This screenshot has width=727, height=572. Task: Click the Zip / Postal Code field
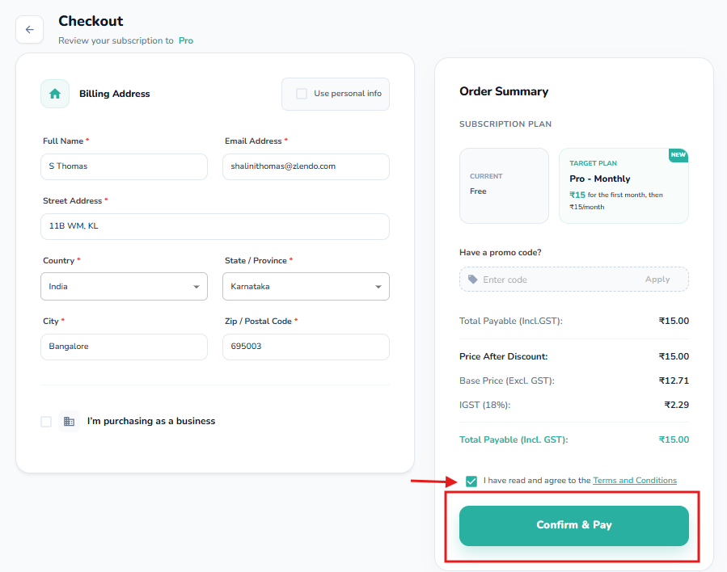coord(306,347)
